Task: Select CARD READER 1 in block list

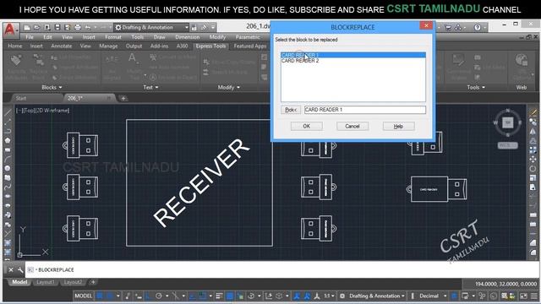Action: [x=353, y=55]
